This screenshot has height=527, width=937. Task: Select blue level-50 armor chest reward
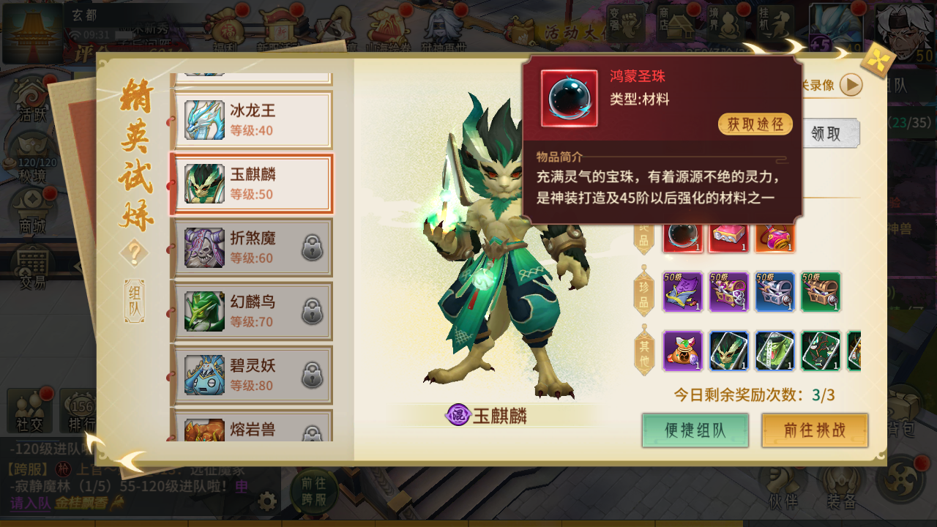774,292
